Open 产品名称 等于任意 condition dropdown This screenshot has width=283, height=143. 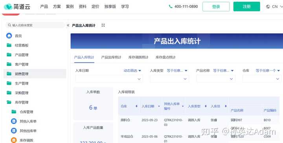coord(223,71)
